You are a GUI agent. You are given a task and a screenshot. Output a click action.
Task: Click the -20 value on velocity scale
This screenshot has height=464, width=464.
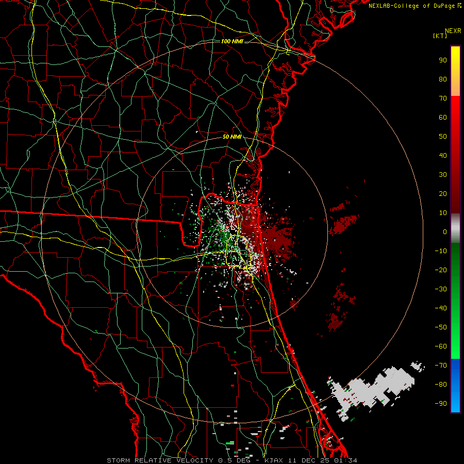click(441, 270)
